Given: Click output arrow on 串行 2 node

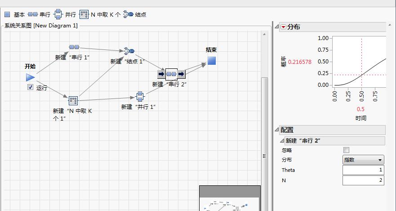Looking at the screenshot, I should pos(181,74).
